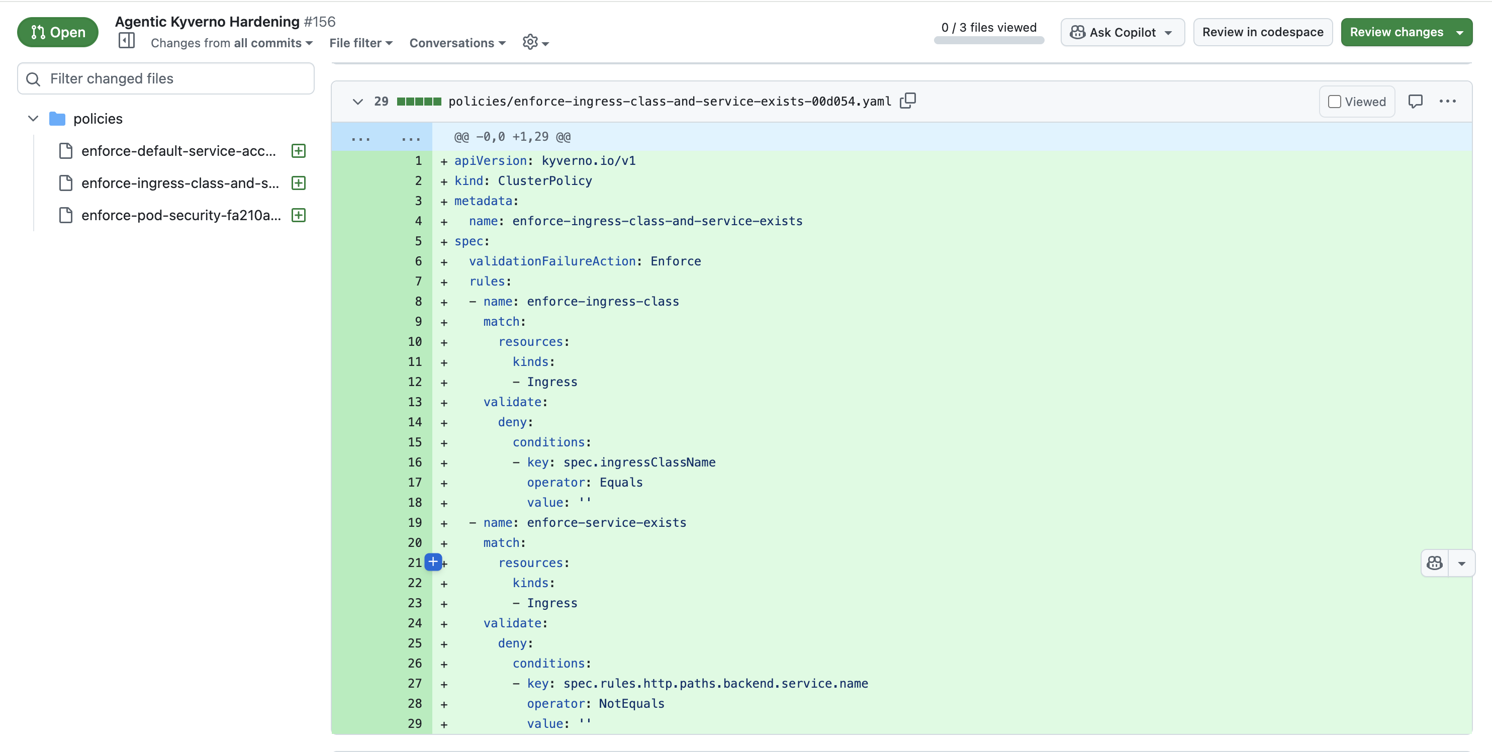This screenshot has height=752, width=1492.
Task: Open the diff settings gear menu
Action: tap(535, 42)
